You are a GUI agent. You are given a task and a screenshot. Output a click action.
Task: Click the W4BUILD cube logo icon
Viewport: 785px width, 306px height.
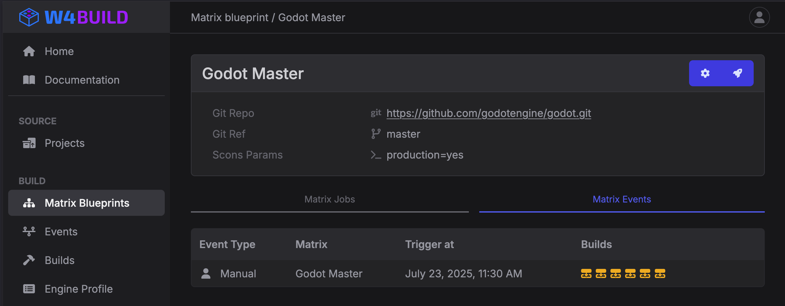pyautogui.click(x=29, y=17)
